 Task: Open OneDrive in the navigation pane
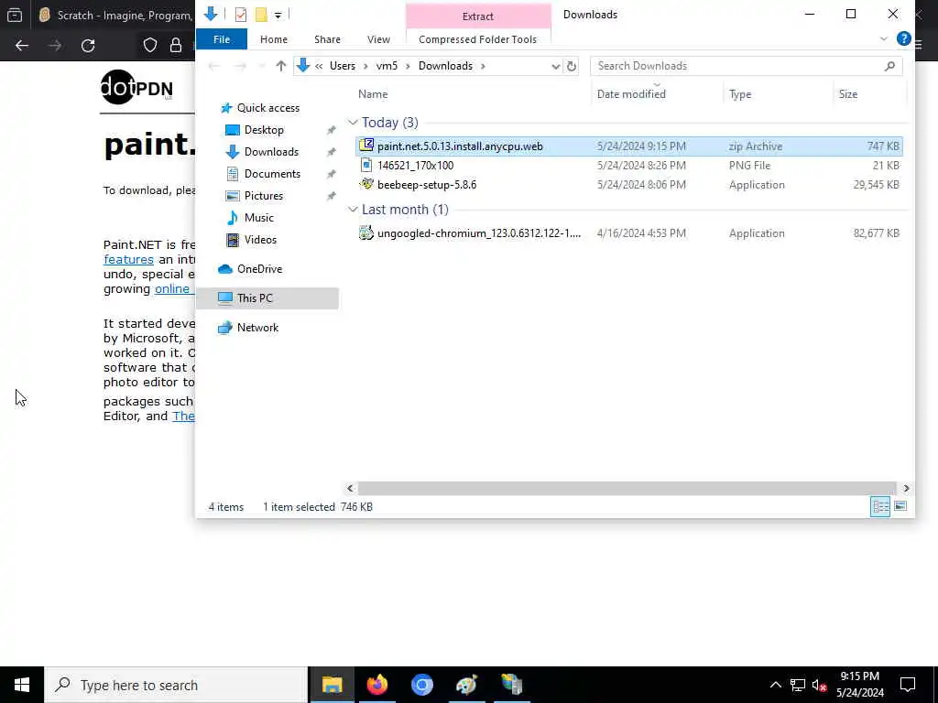click(259, 269)
